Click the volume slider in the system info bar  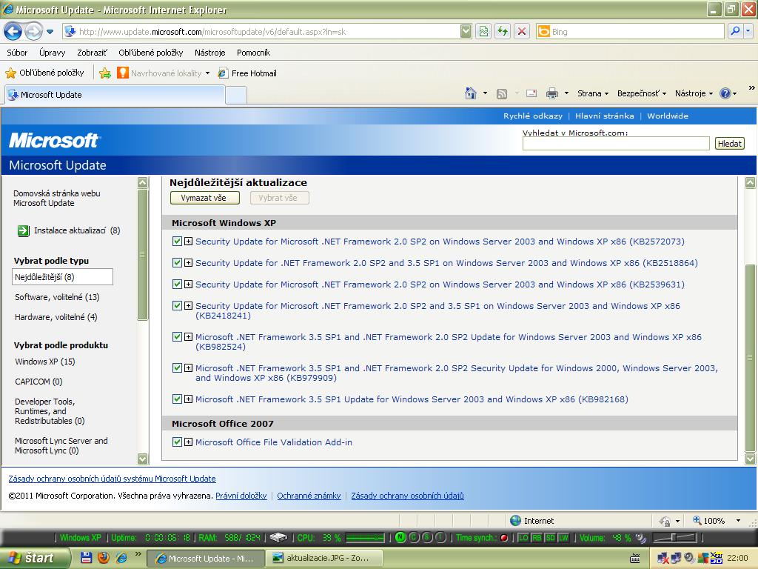tap(675, 538)
